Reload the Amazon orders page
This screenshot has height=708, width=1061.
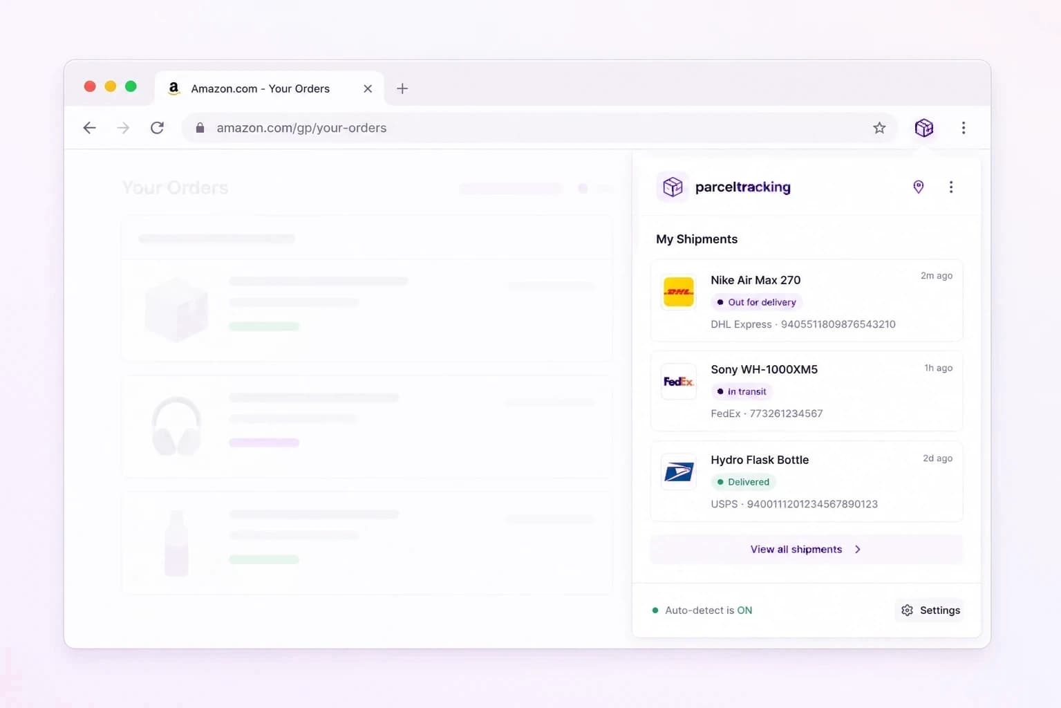[158, 128]
